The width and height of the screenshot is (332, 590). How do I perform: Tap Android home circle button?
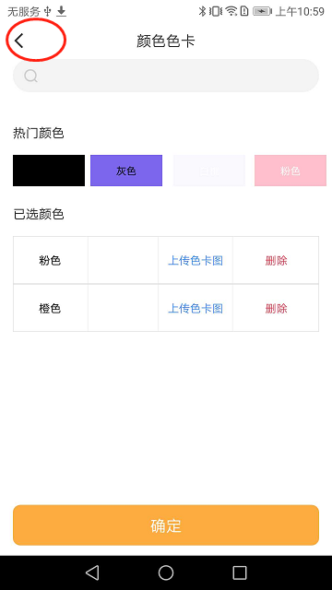coord(166,572)
